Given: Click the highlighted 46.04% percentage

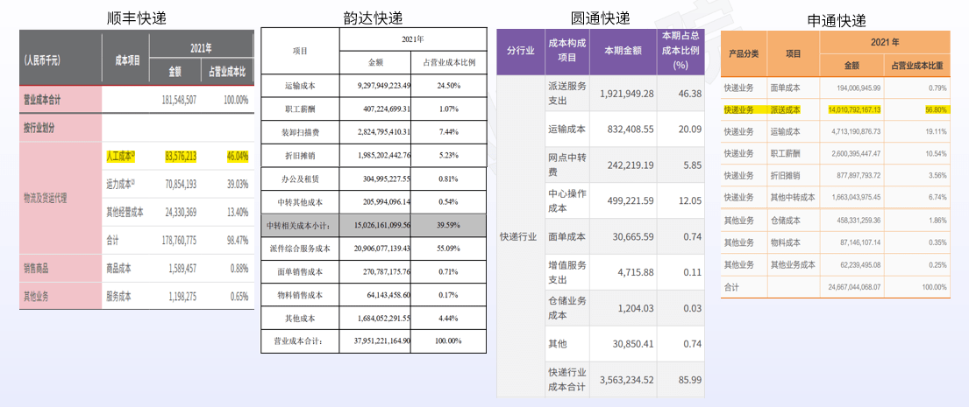Looking at the screenshot, I should pos(238,158).
